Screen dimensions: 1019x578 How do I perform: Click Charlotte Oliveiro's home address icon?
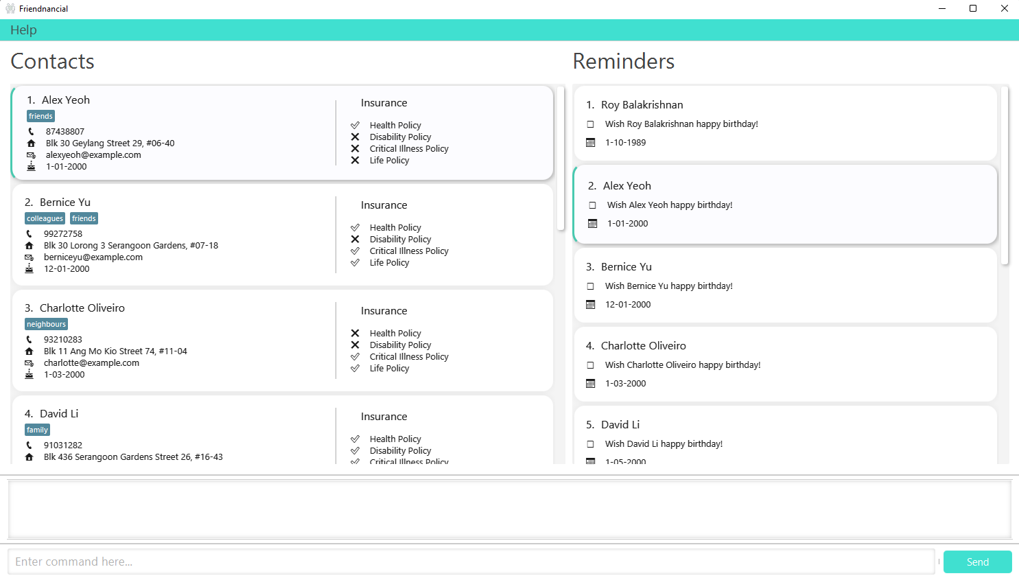(x=29, y=351)
